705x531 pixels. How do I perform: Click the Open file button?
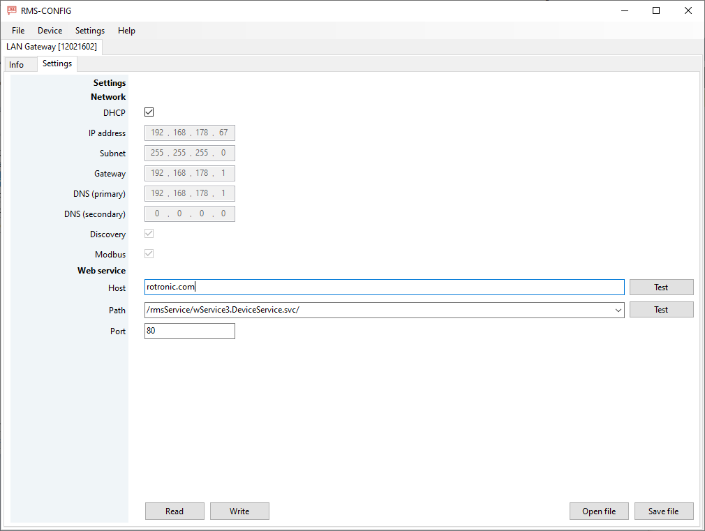click(599, 511)
